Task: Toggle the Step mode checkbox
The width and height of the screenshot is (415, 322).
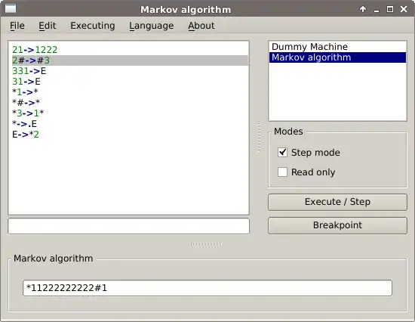Action: (282, 153)
